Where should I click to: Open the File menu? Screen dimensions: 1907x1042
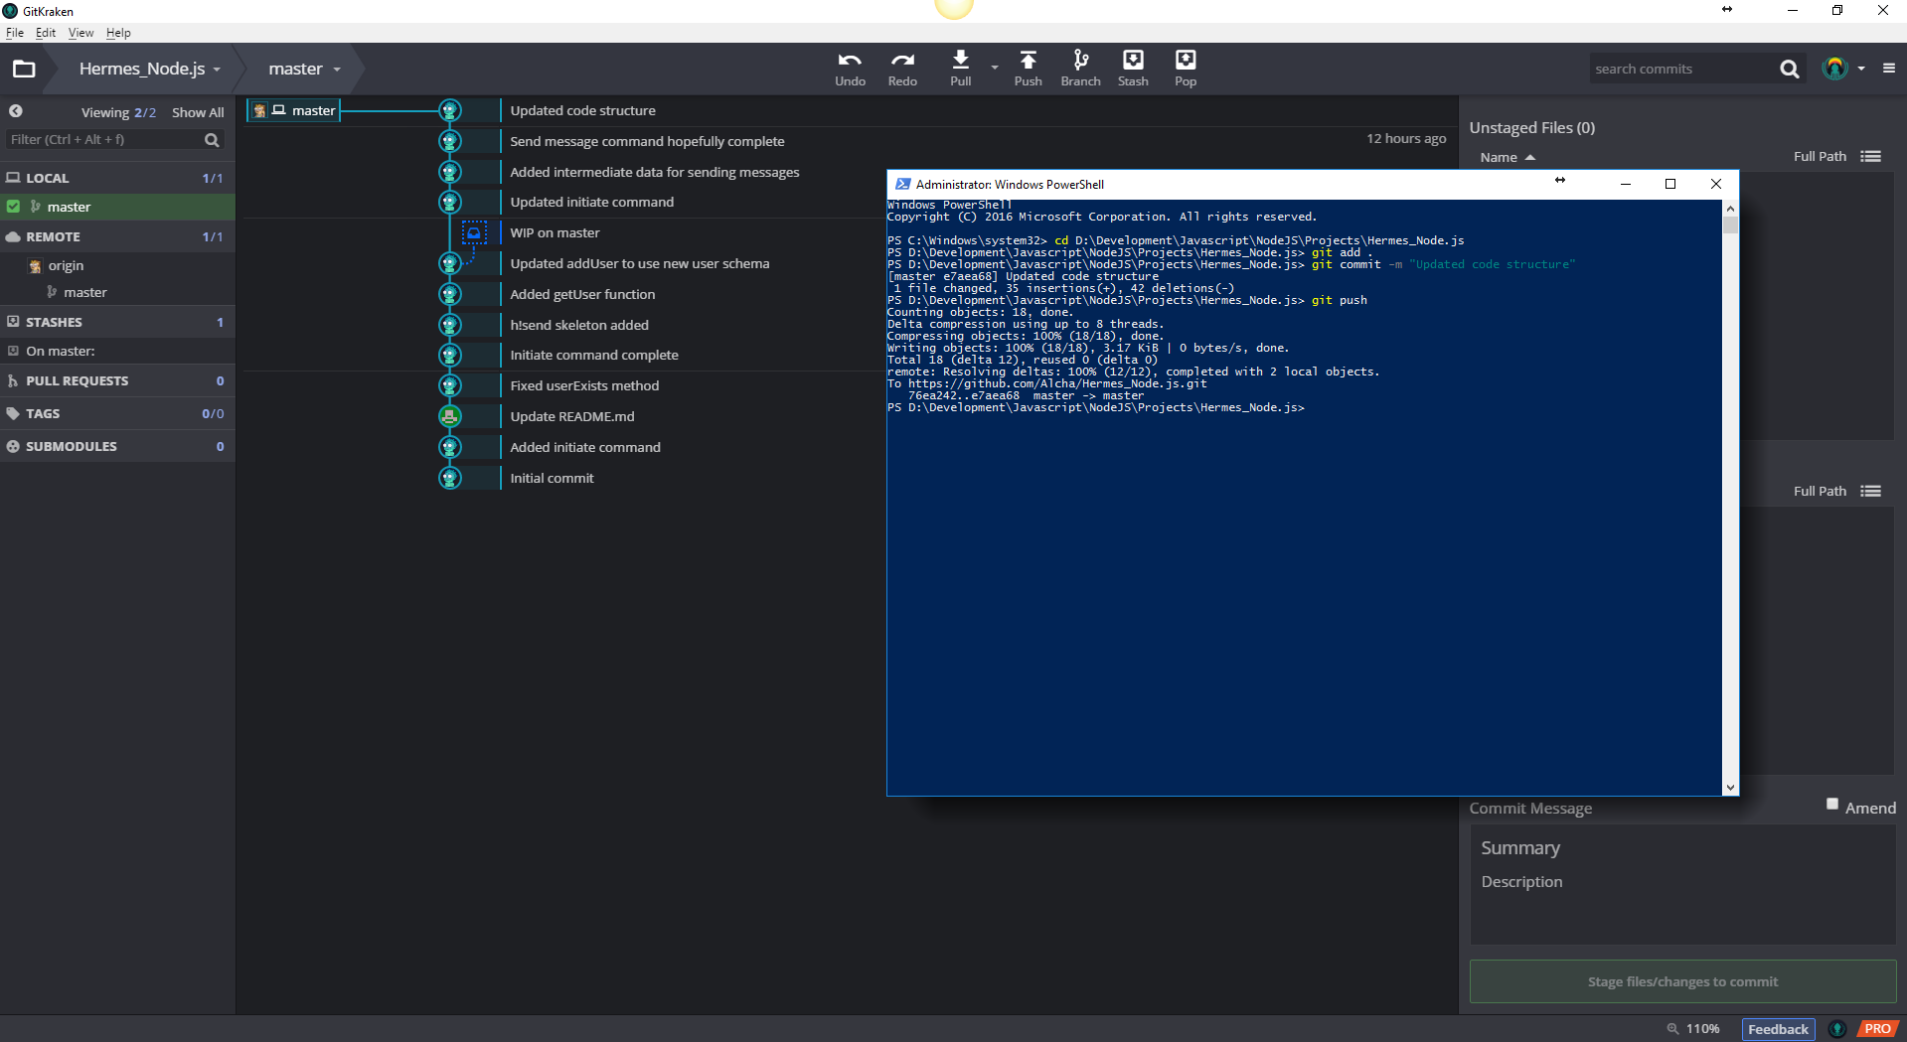tap(15, 33)
